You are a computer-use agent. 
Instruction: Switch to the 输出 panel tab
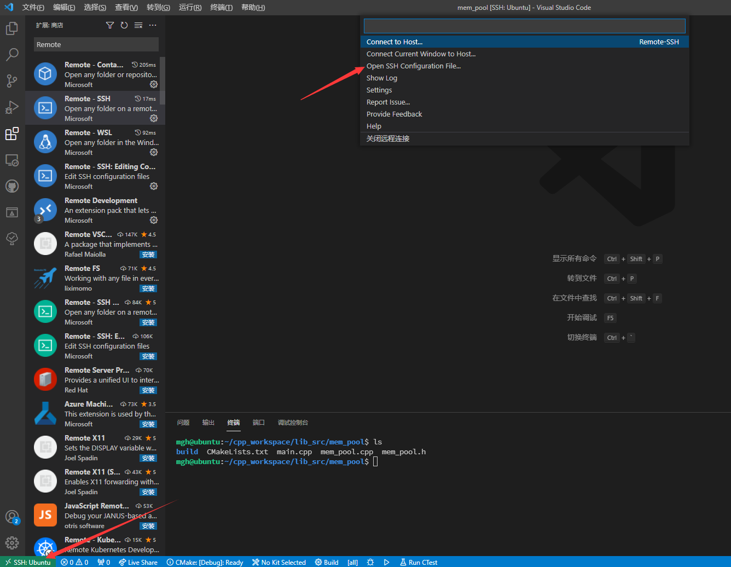click(208, 423)
